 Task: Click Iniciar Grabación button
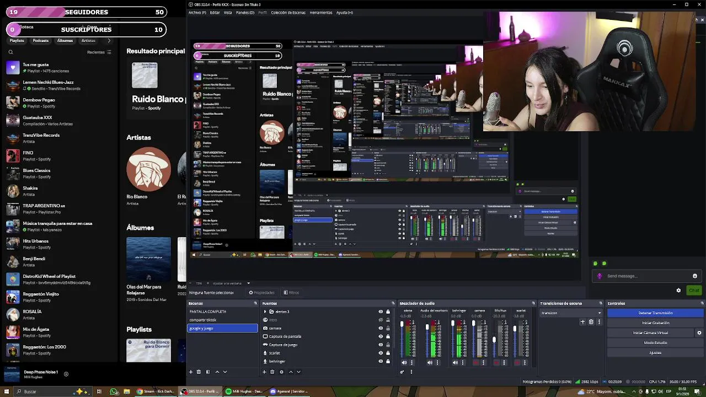tap(655, 323)
